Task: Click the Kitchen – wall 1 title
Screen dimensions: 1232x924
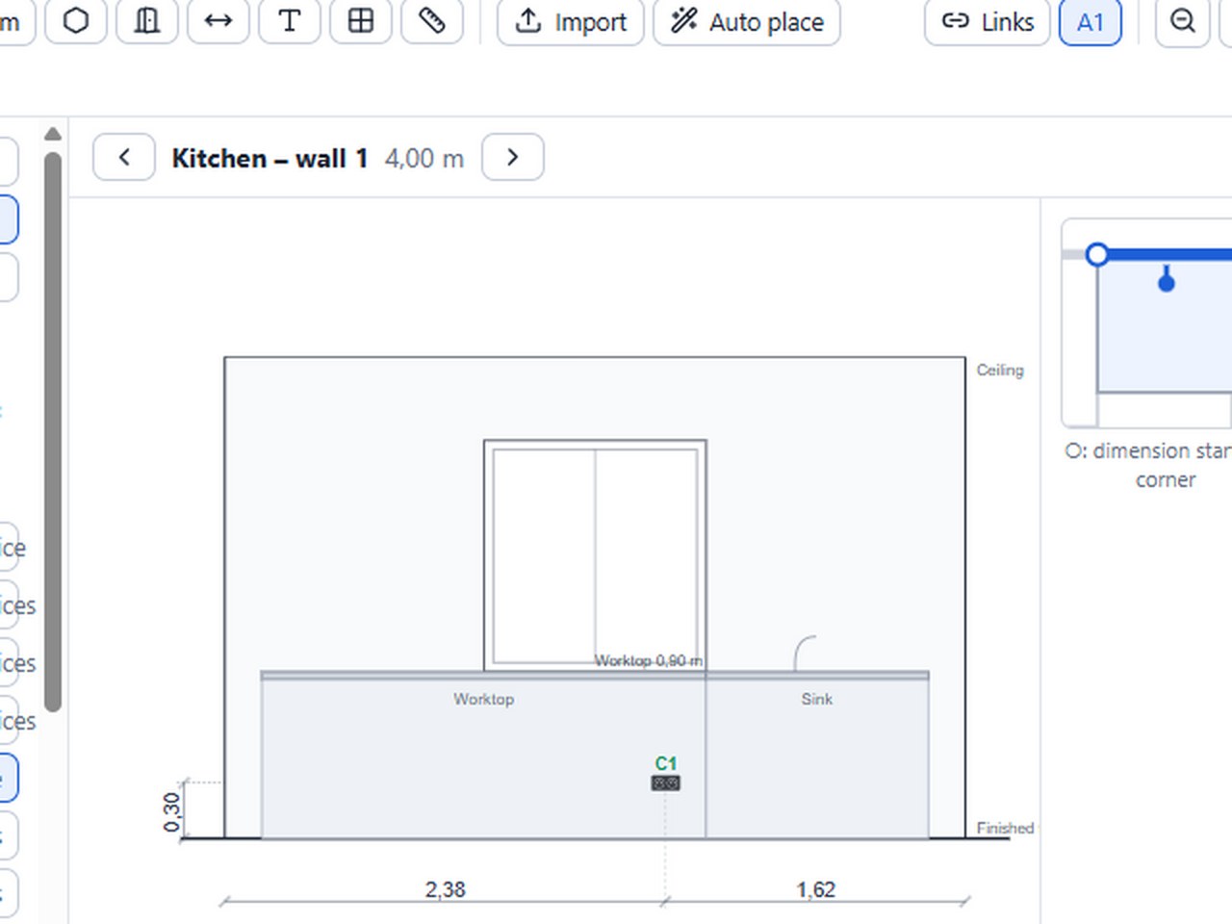Action: coord(269,158)
